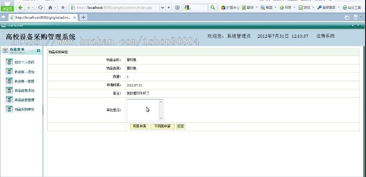
Task: Click the textarea scrollbar up arrow
Action: [161, 101]
